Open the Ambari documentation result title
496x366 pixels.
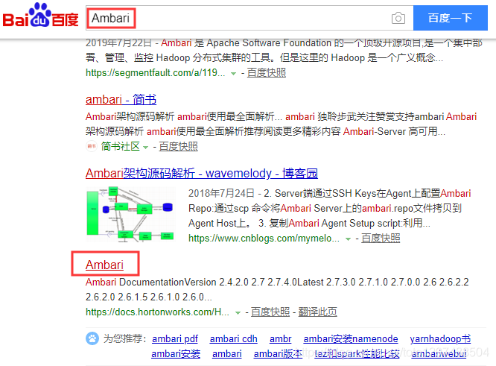pyautogui.click(x=104, y=265)
